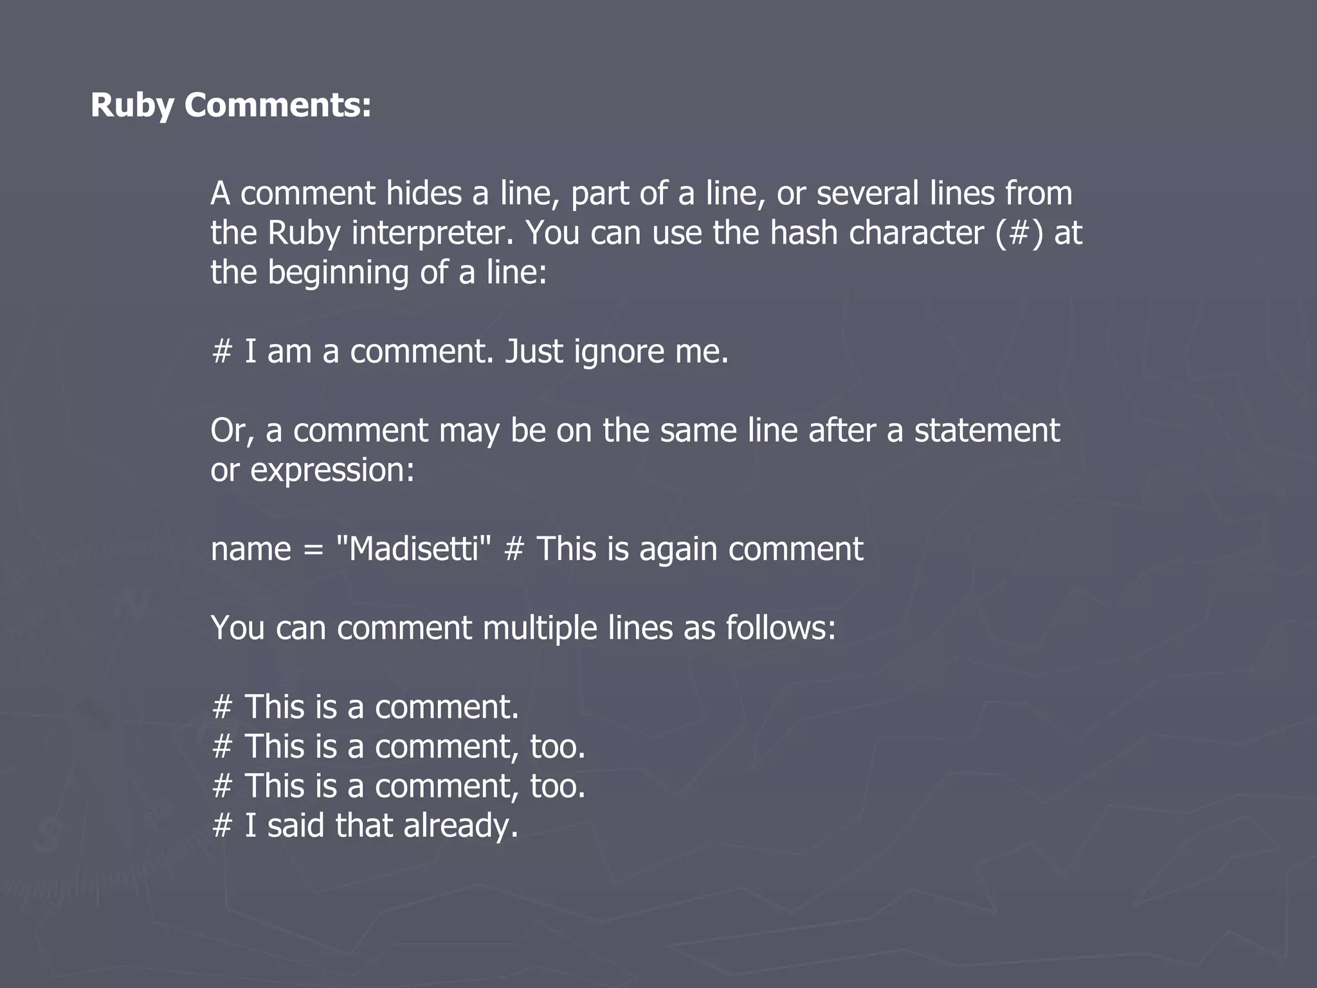Click the "or expression:" line
The width and height of the screenshot is (1317, 988).
point(313,470)
